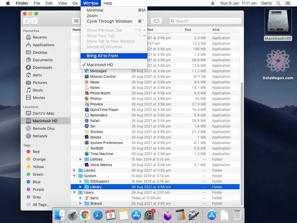
Task: Collapse the Users folder triangle
Action: tap(74, 192)
